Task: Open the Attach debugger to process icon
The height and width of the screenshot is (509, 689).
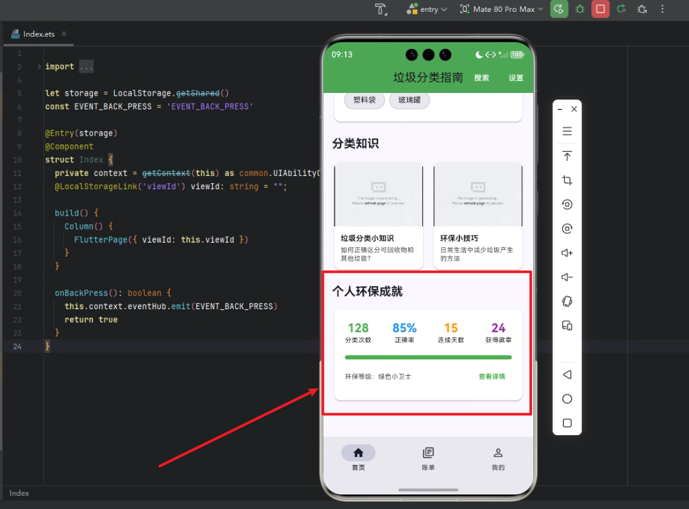Action: (641, 9)
